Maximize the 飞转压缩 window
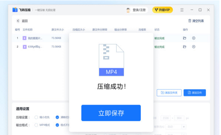 (x=200, y=10)
